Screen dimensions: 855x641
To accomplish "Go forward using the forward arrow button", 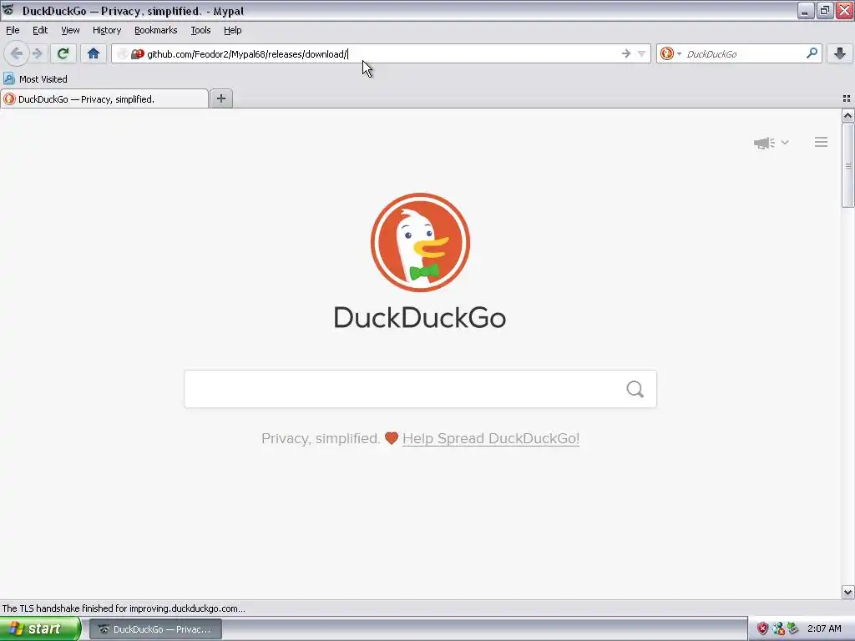I will pos(37,53).
